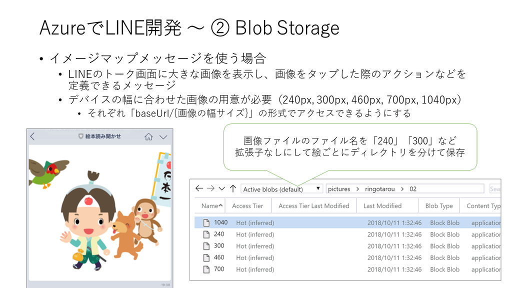Click the search box in blob explorer

point(495,188)
